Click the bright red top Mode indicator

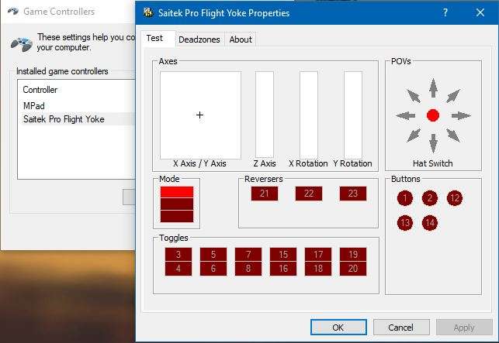point(177,192)
